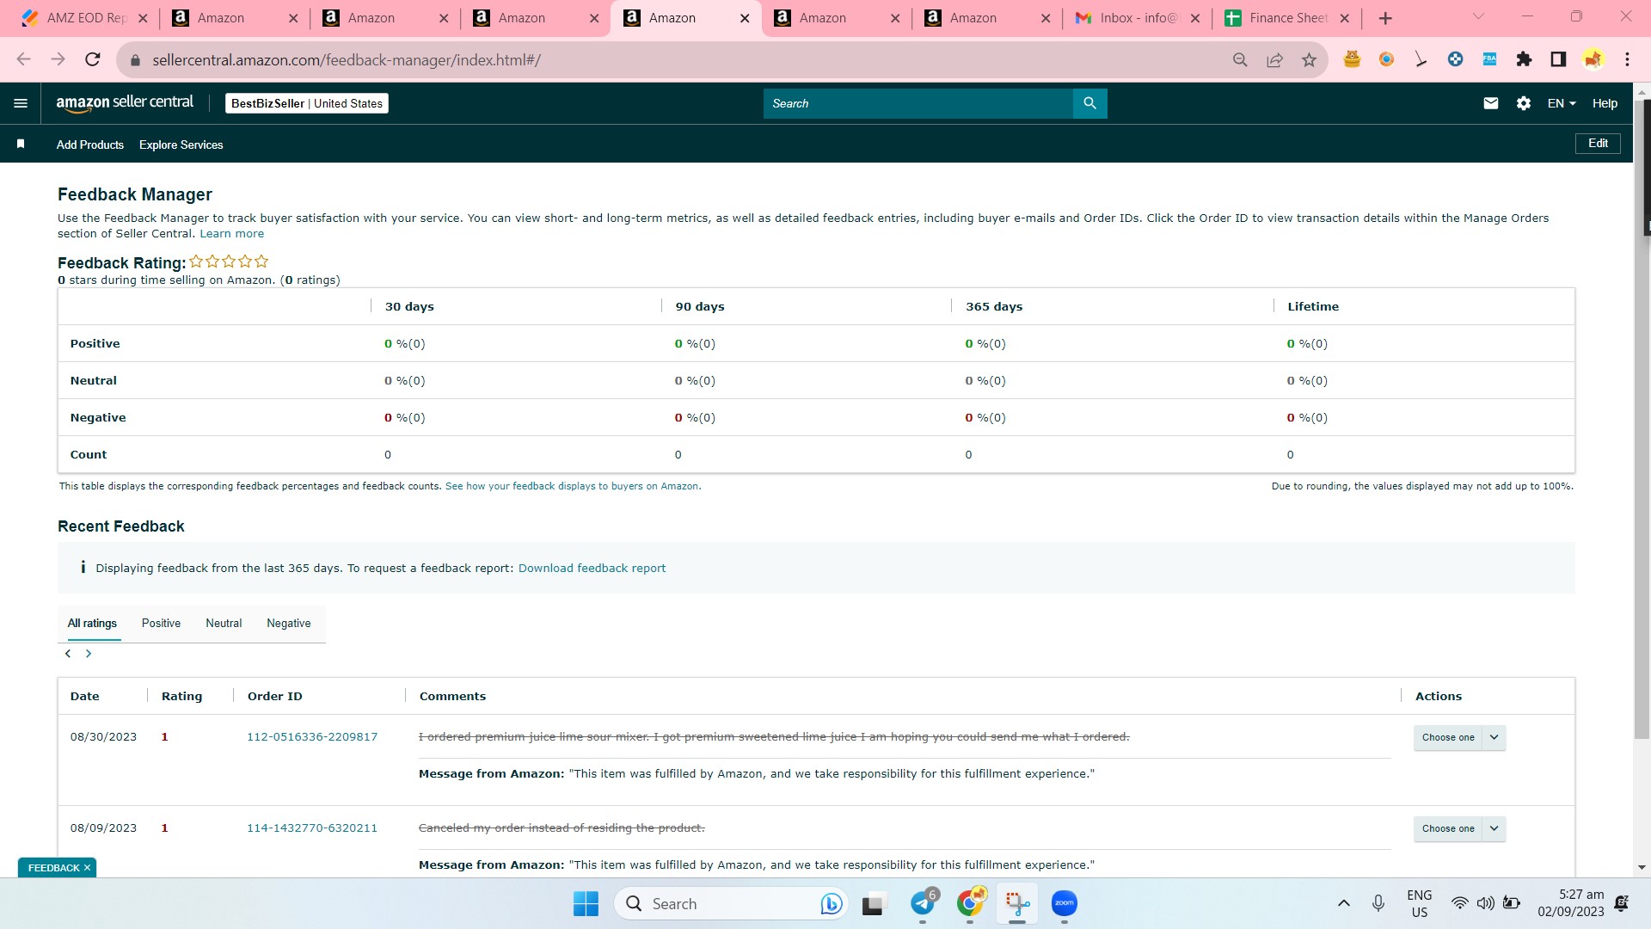
Task: Click the page vertical scrollbar down arrow
Action: [1642, 868]
